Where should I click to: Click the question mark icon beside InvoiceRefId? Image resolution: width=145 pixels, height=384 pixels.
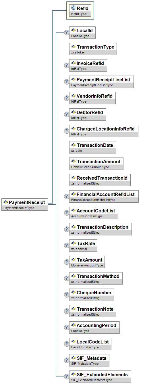[x=66, y=65]
